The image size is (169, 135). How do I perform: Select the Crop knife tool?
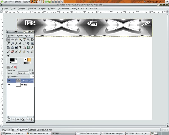(24, 44)
